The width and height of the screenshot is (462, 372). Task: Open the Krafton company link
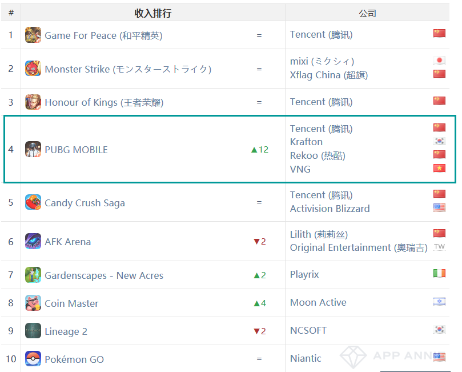(x=306, y=142)
